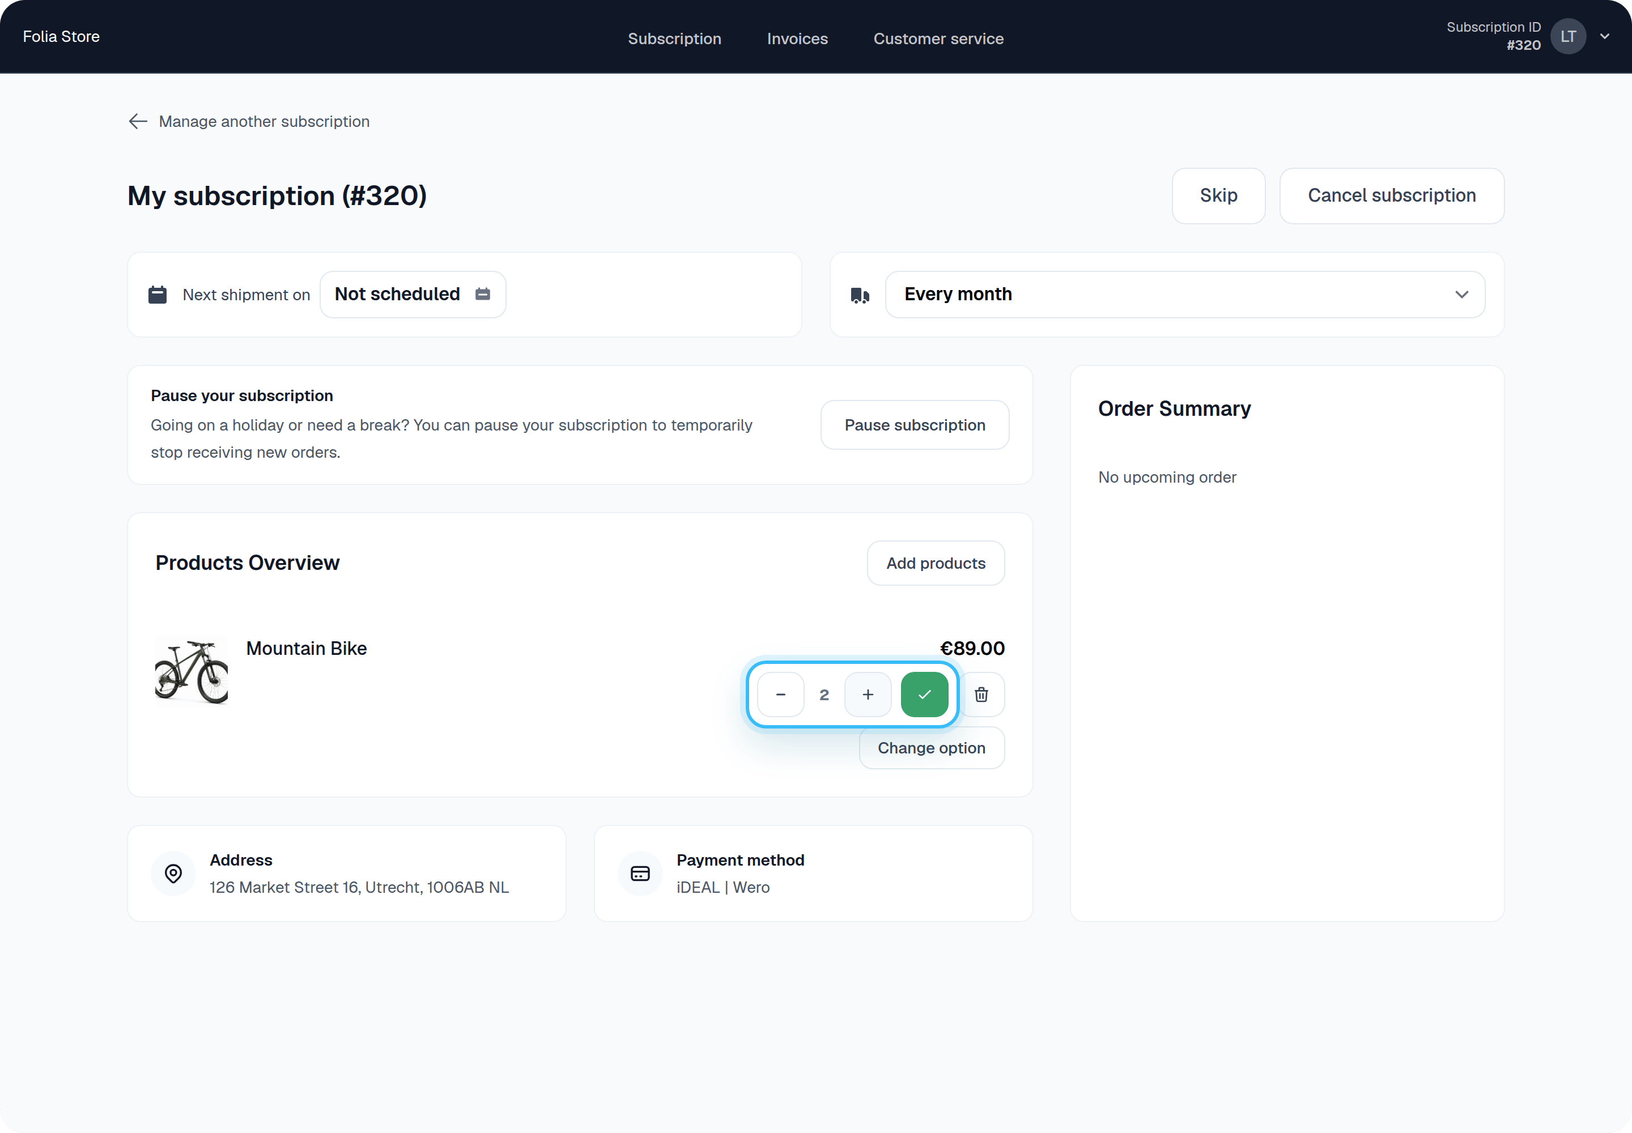
Task: Click the calendar icon beside Next shipment on
Action: point(157,295)
